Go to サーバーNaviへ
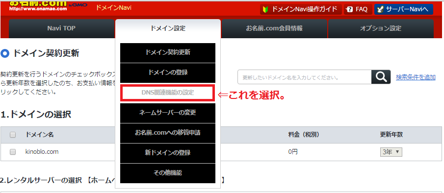444x193 pixels. click(x=403, y=9)
